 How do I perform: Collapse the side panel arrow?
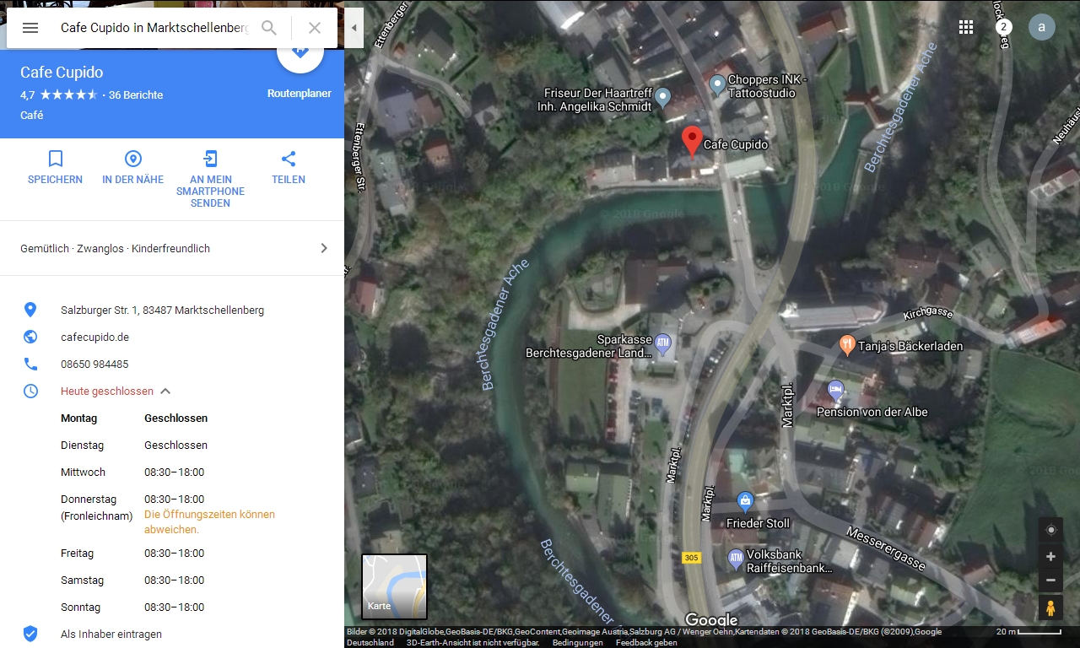pos(354,28)
